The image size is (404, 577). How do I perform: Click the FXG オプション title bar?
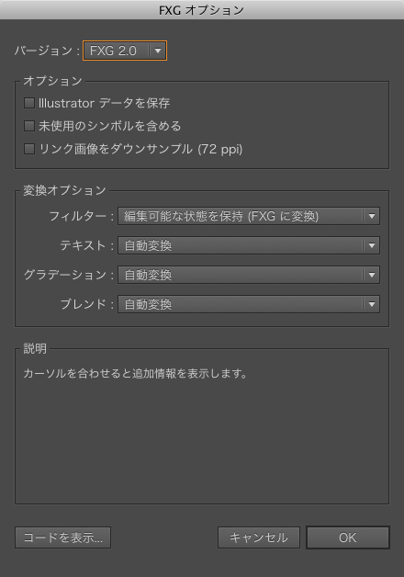tap(202, 10)
